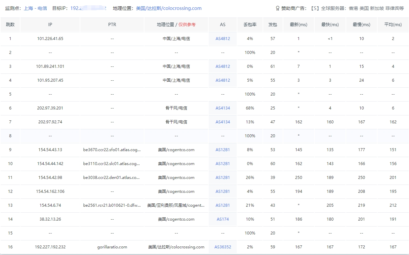The height and width of the screenshot is (255, 409).
Task: Click IP address 101.95.207.45
Action: (x=50, y=80)
